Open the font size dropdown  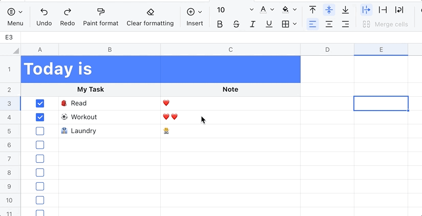251,10
